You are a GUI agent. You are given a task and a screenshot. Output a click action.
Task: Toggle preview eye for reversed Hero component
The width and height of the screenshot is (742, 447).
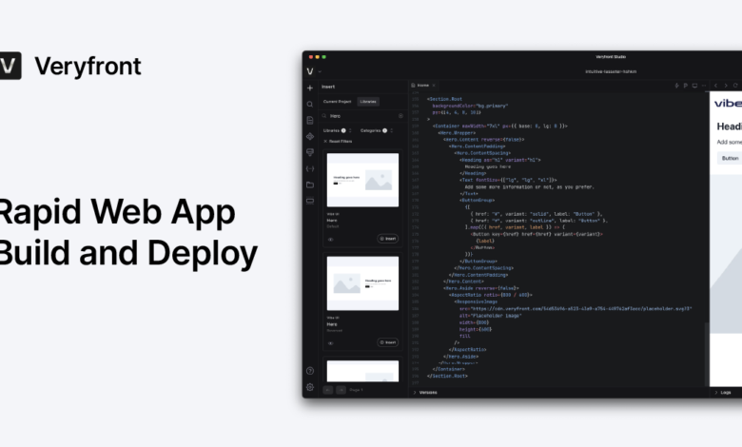click(x=331, y=341)
